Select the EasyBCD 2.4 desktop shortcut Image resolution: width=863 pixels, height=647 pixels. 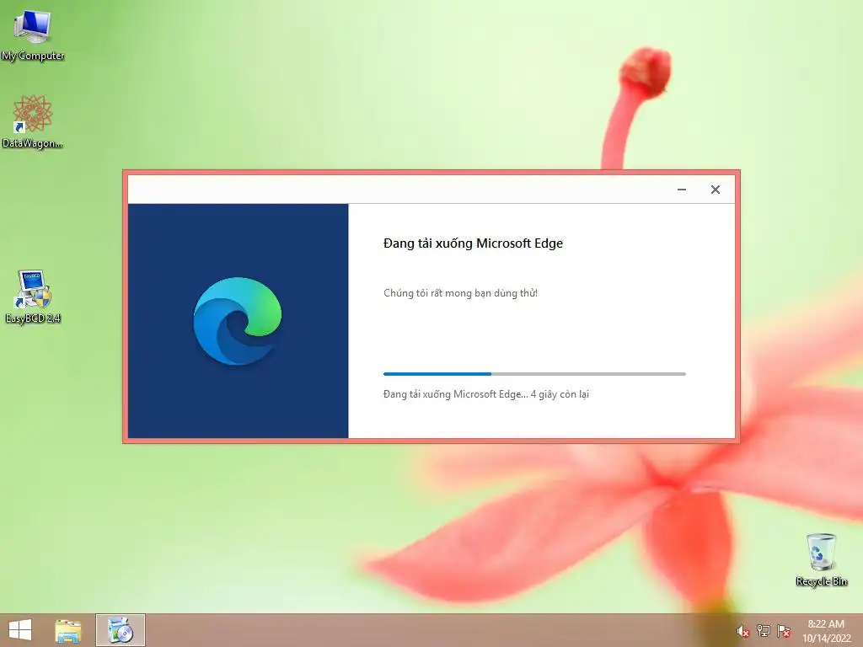(33, 297)
